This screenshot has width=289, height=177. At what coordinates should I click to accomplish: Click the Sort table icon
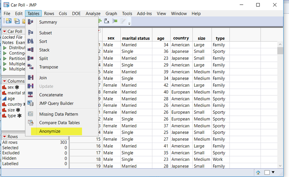[x=30, y=41]
